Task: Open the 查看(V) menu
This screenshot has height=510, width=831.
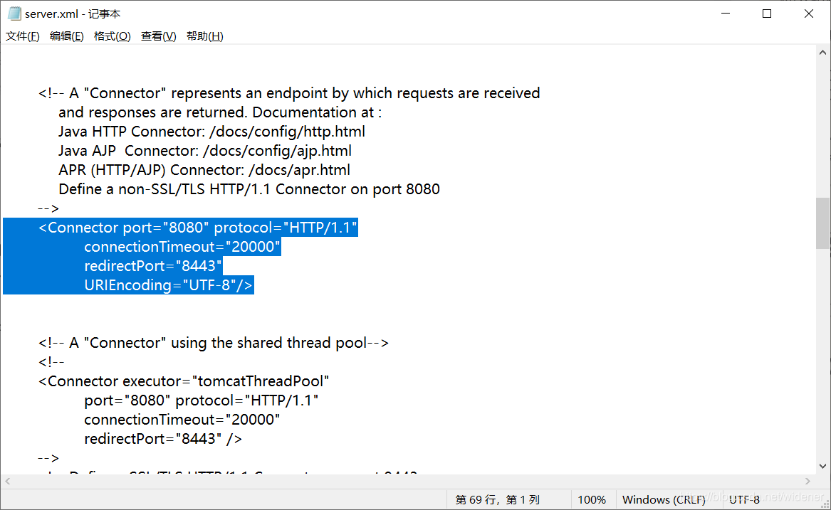Action: tap(159, 36)
